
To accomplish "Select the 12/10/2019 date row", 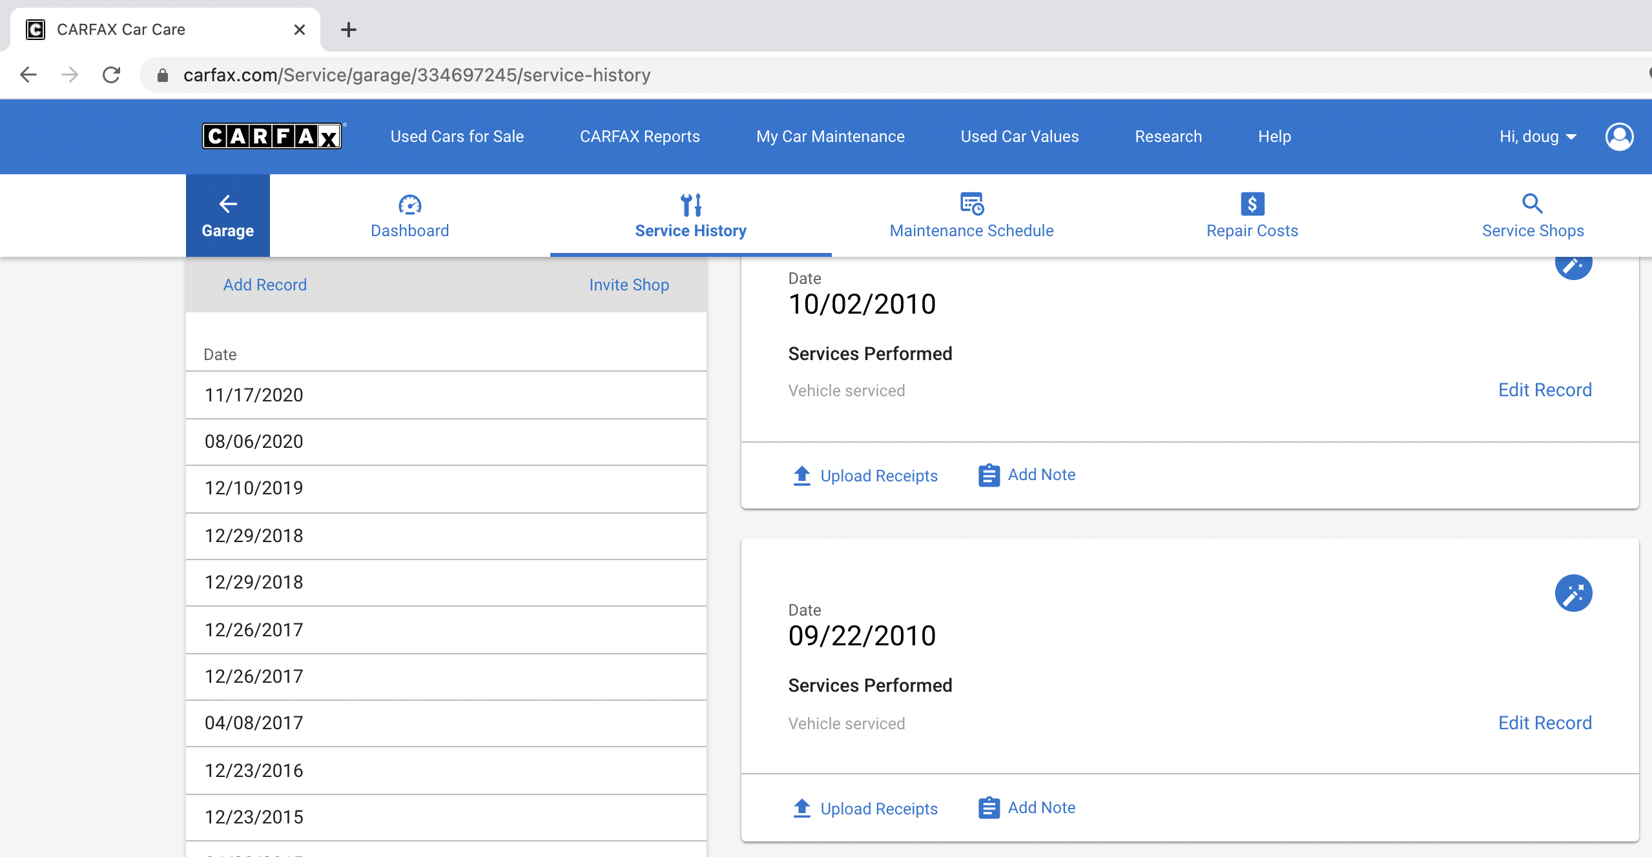I will point(446,489).
